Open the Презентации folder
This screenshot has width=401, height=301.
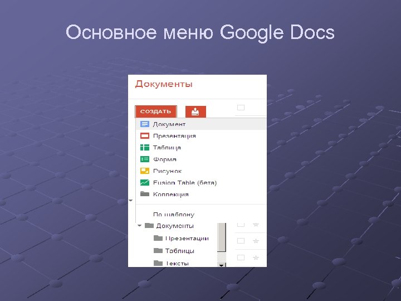coord(187,239)
